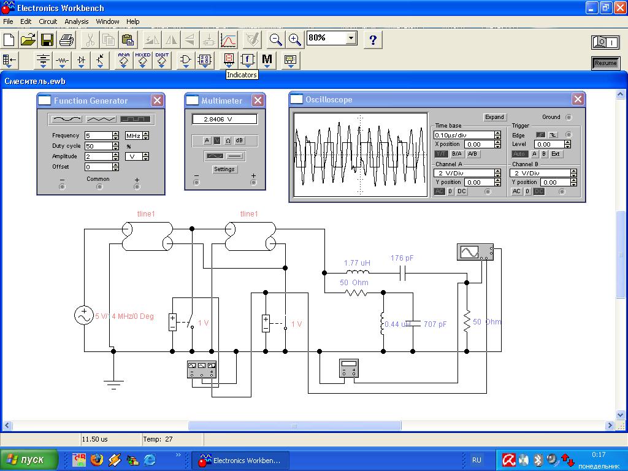Open the Help menu
This screenshot has width=628, height=471.
click(x=133, y=21)
